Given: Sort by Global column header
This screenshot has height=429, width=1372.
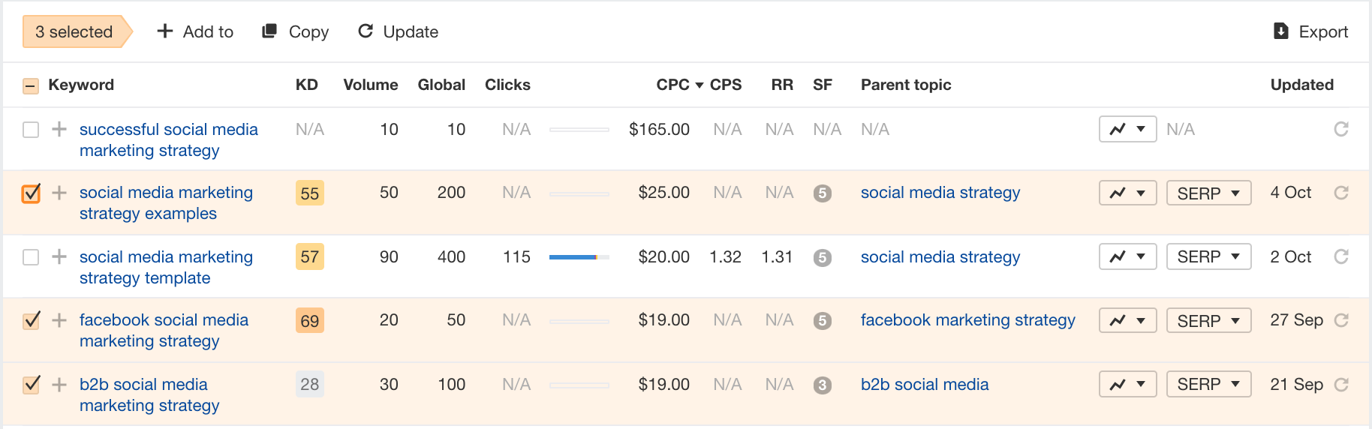Looking at the screenshot, I should [441, 85].
